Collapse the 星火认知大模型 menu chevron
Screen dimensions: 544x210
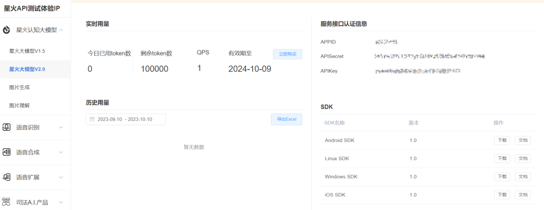[61, 30]
